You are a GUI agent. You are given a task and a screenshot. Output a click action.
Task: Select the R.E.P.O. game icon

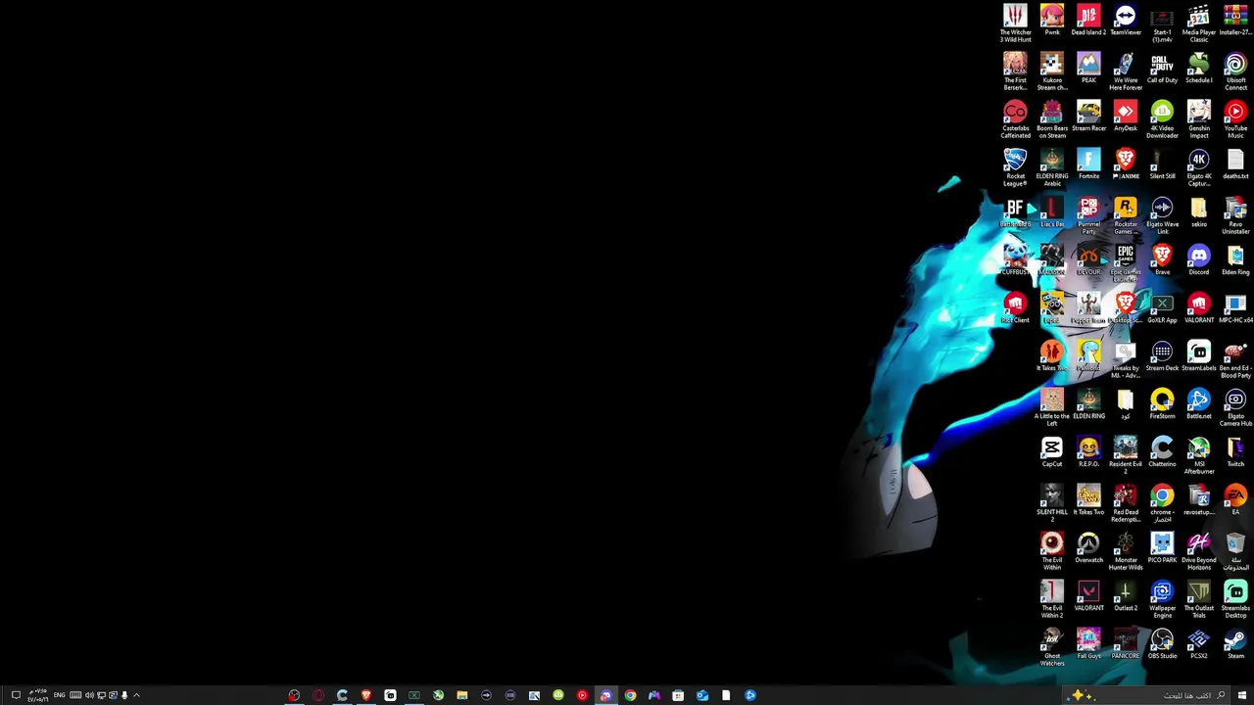tap(1088, 452)
